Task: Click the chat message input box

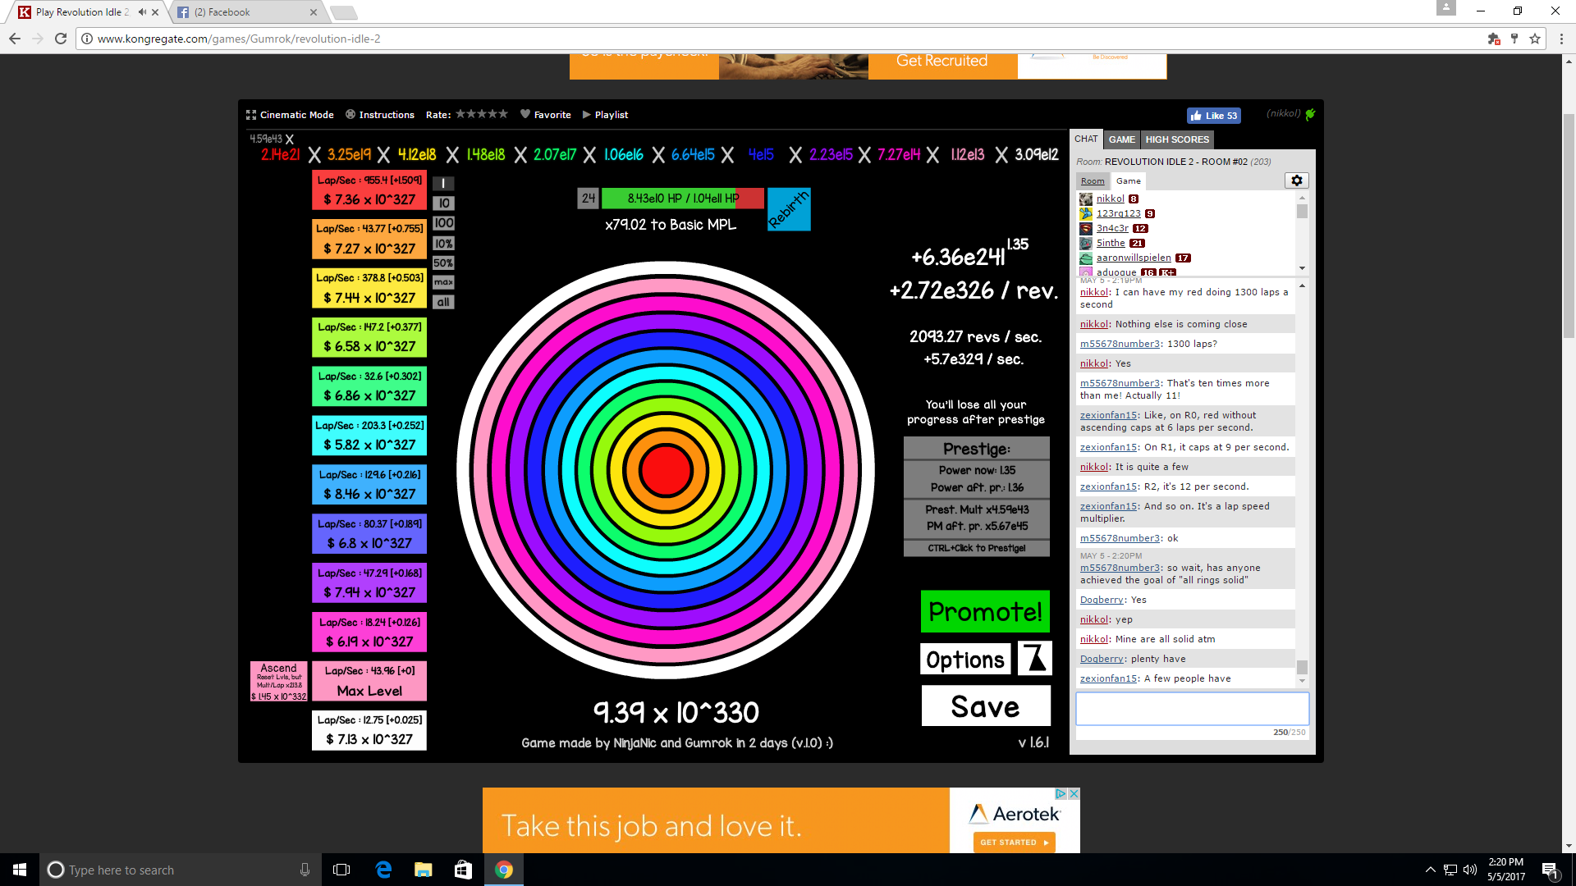Action: coord(1192,708)
